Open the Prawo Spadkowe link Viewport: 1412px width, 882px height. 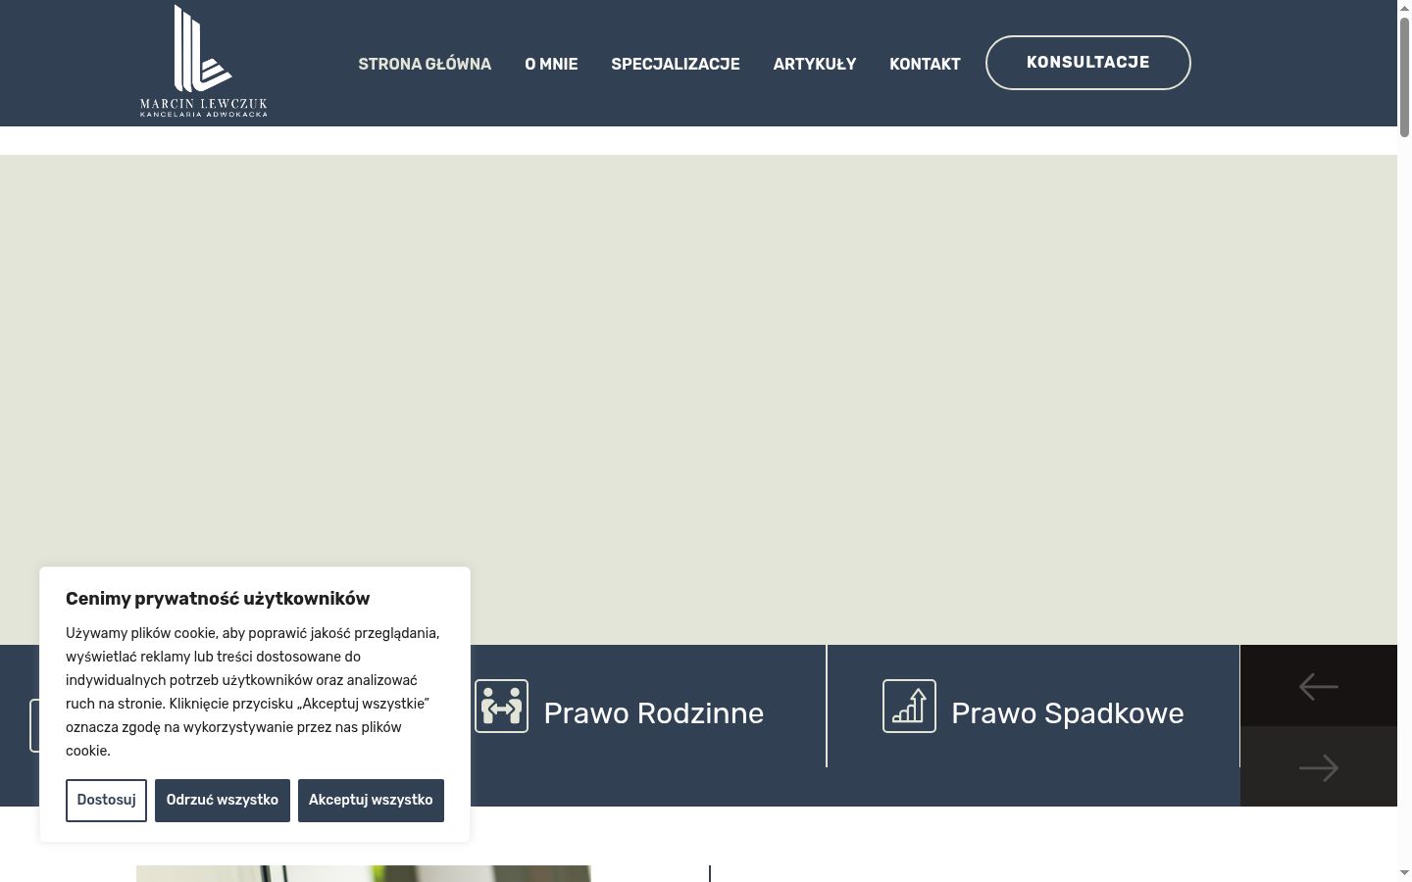click(1068, 713)
